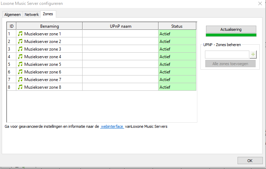Select the Muziekserver zone 1 name
This screenshot has height=169, width=266.
point(43,34)
